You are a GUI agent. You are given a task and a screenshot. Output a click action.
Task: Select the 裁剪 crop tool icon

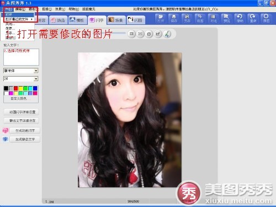(x=200, y=18)
